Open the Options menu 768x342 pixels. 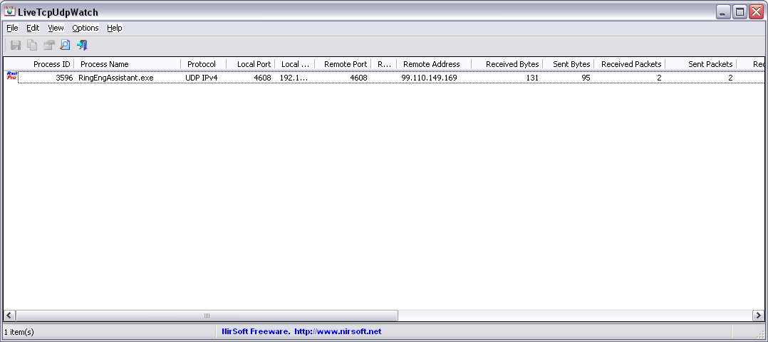tap(85, 28)
